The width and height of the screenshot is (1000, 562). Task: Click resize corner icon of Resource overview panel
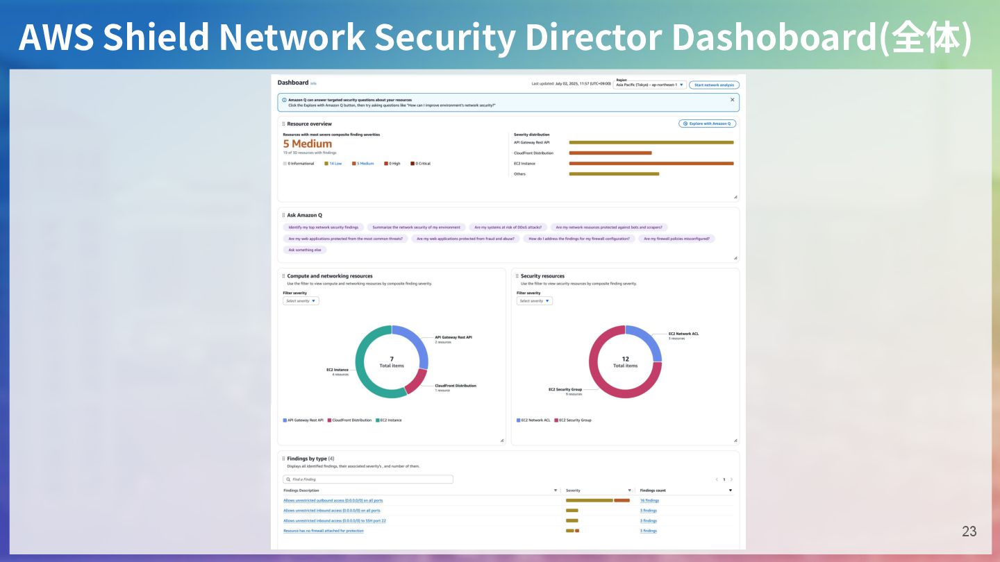point(735,197)
